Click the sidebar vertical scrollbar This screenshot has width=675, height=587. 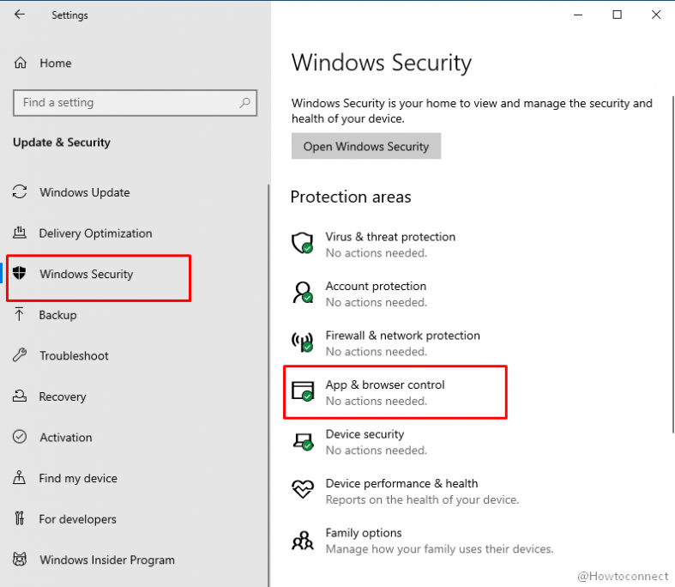[x=268, y=385]
